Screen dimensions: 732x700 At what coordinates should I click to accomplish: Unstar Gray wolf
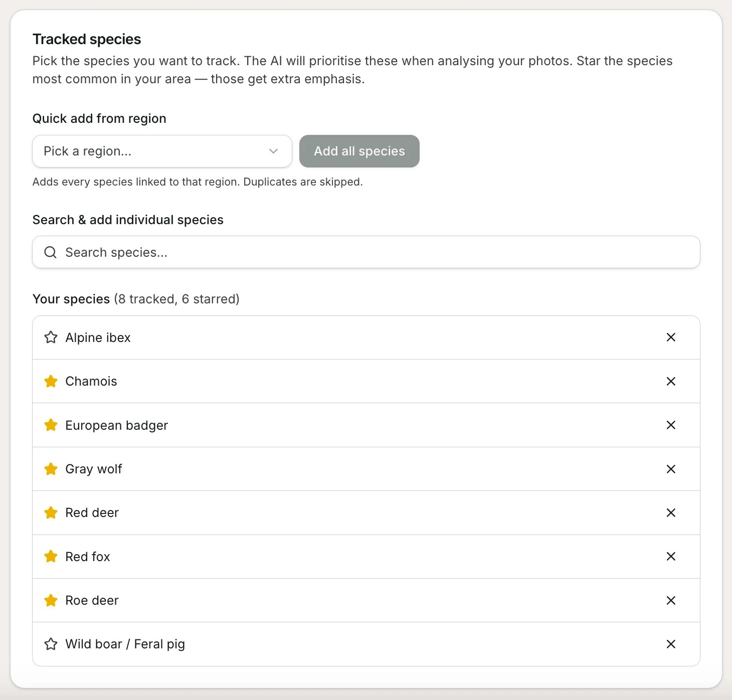pyautogui.click(x=51, y=469)
